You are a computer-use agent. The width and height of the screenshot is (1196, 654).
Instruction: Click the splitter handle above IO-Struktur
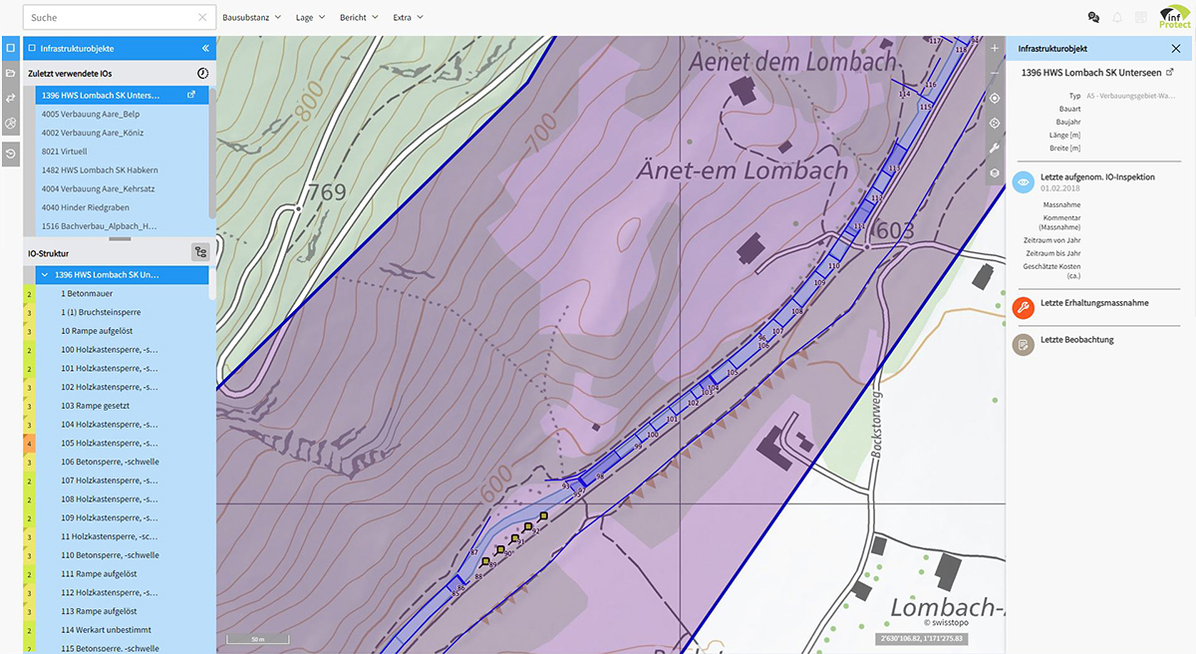(120, 239)
